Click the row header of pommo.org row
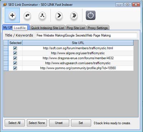Image resolution: width=143 pixels, height=132 pixels. [x=6, y=68]
